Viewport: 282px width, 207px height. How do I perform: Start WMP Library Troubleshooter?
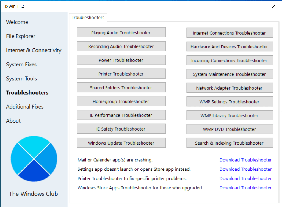click(x=230, y=115)
